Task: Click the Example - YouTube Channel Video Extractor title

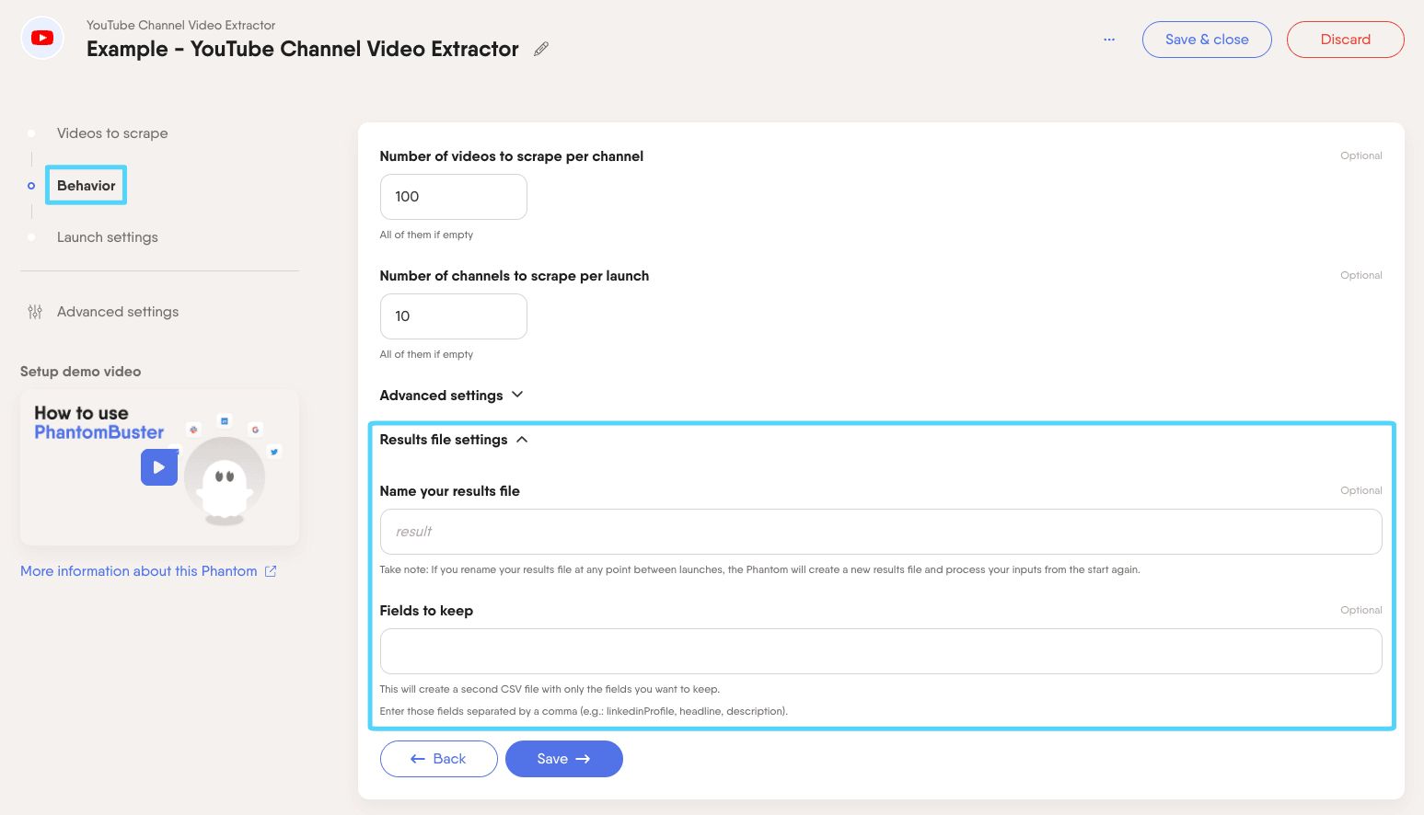Action: [303, 49]
